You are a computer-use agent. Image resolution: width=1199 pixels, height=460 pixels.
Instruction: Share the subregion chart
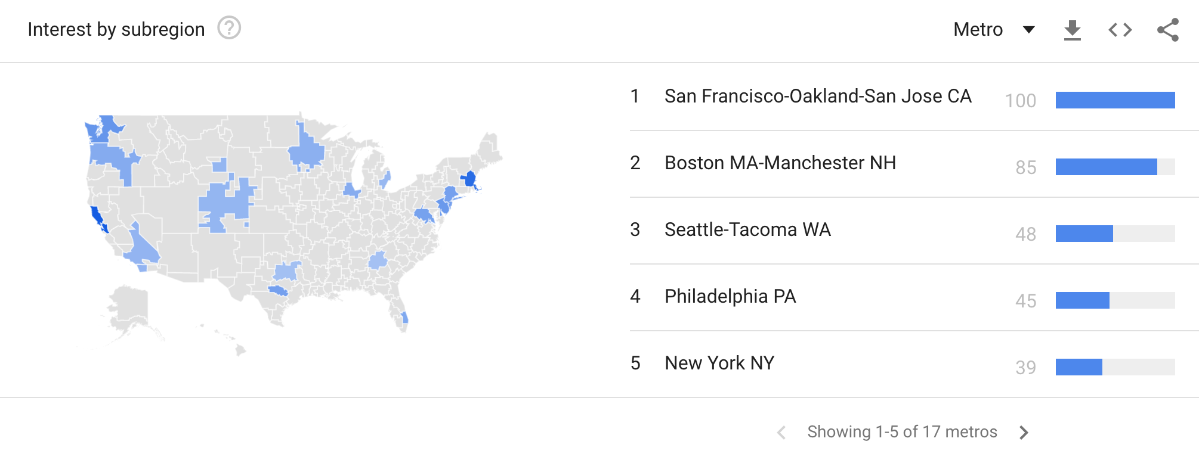[x=1167, y=30]
